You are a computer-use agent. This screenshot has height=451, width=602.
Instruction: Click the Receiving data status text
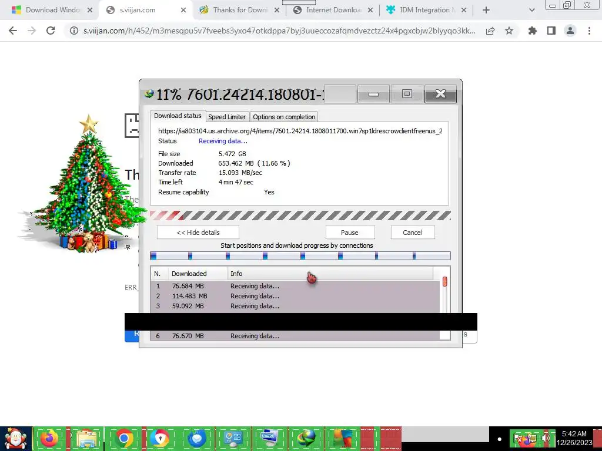(x=223, y=141)
